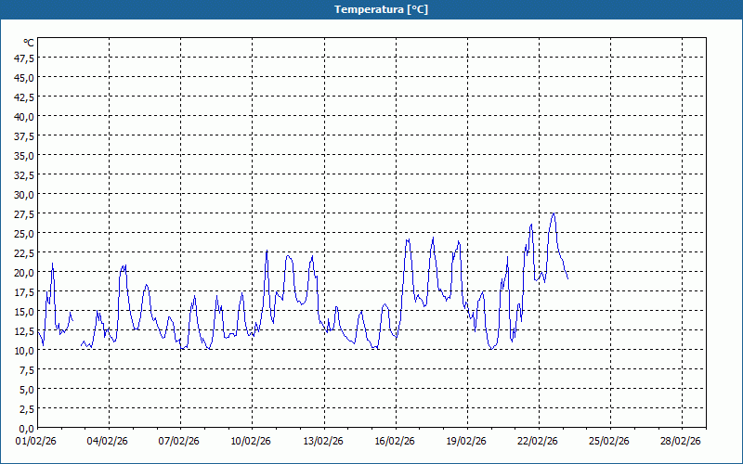Select the 01/02/26 date label
The image size is (743, 464).
coord(36,442)
